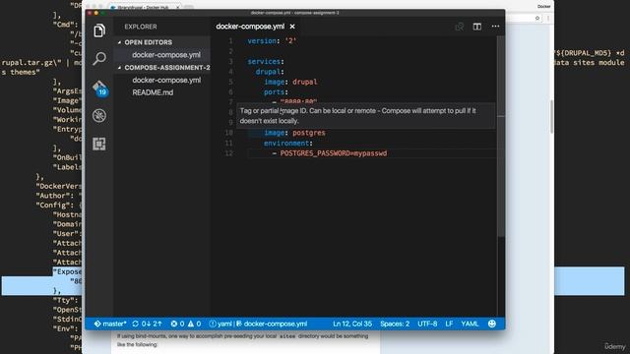Click the open changes icon in editor toolbar

pyautogui.click(x=460, y=27)
